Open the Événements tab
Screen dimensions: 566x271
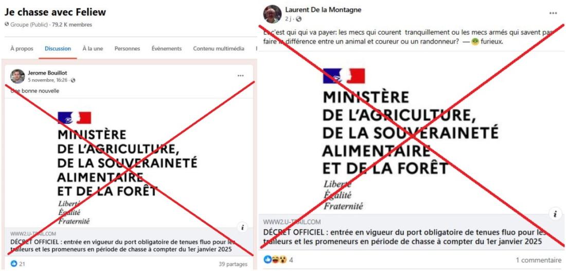pos(166,49)
